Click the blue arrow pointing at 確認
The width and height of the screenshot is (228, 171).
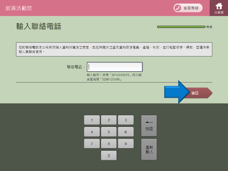(176, 92)
